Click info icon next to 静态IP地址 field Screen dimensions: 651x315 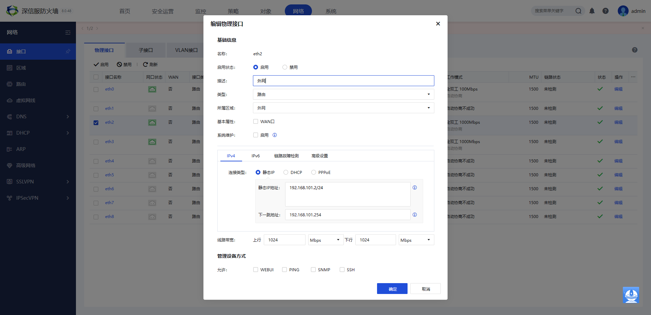click(415, 188)
